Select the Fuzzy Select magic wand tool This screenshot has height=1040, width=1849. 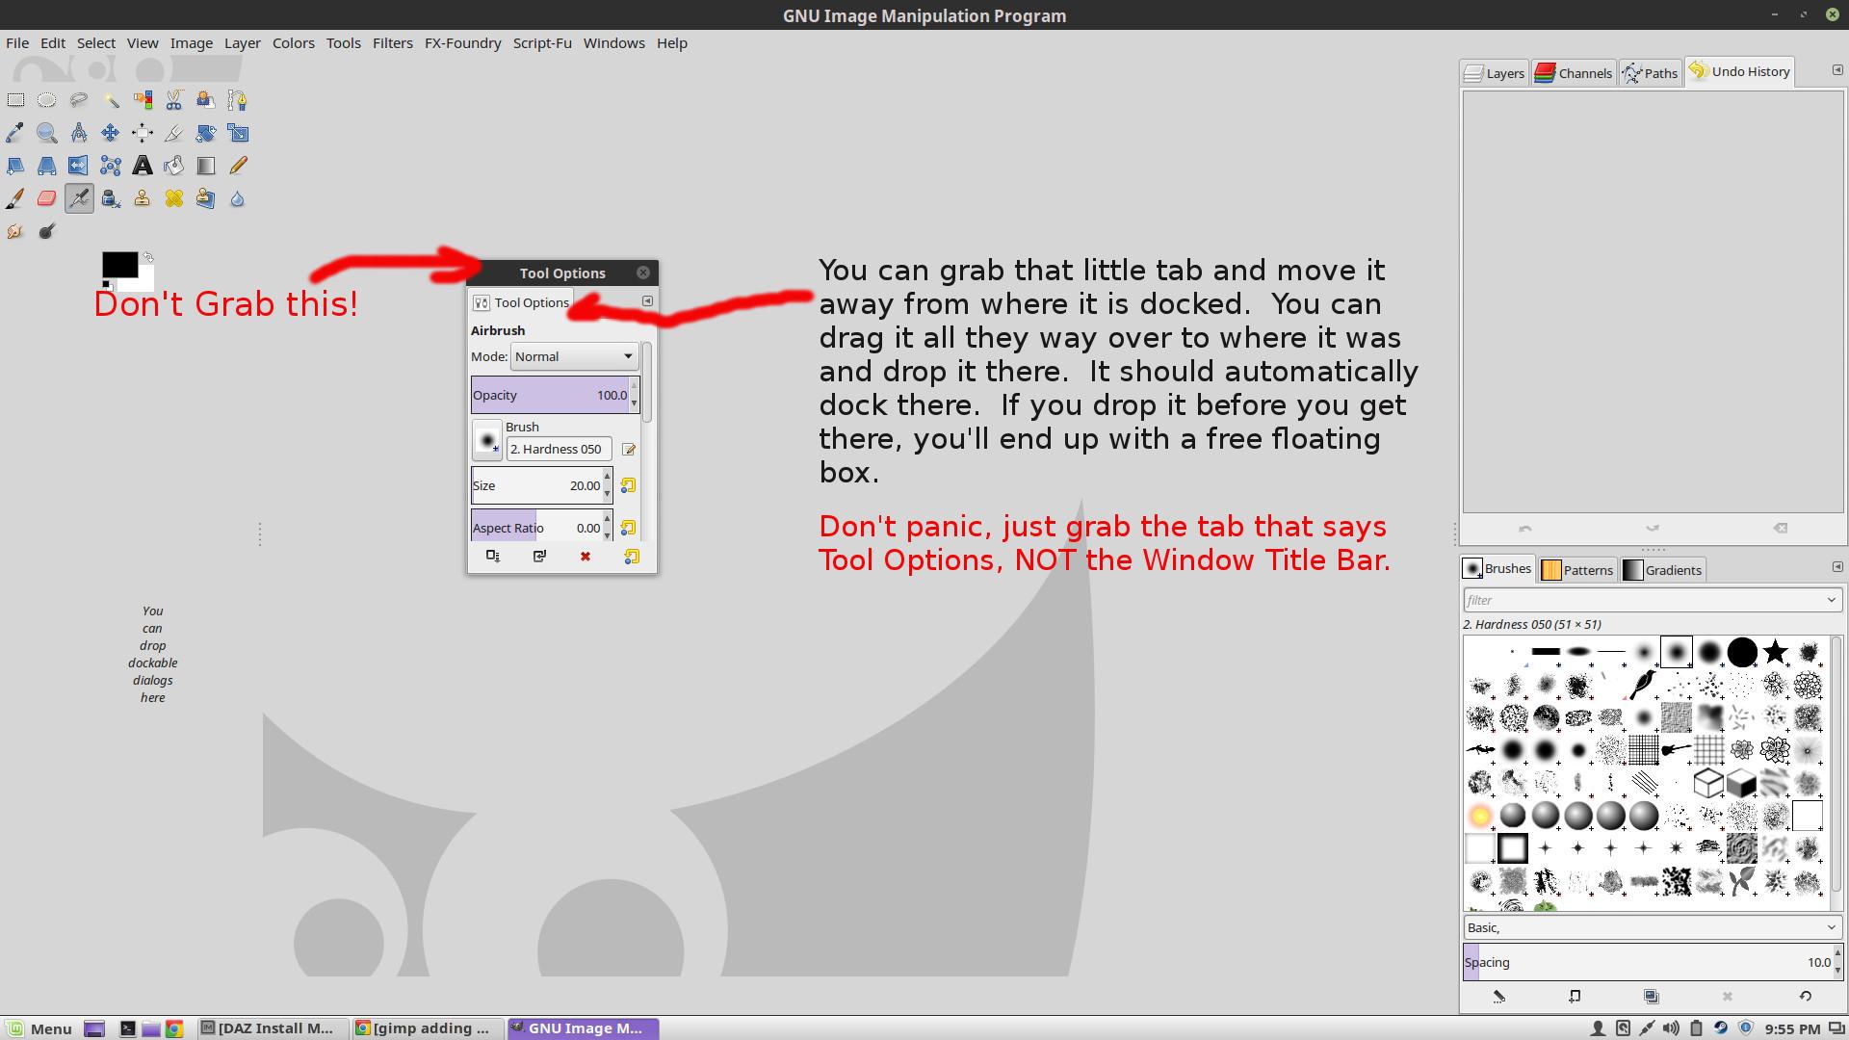point(111,100)
